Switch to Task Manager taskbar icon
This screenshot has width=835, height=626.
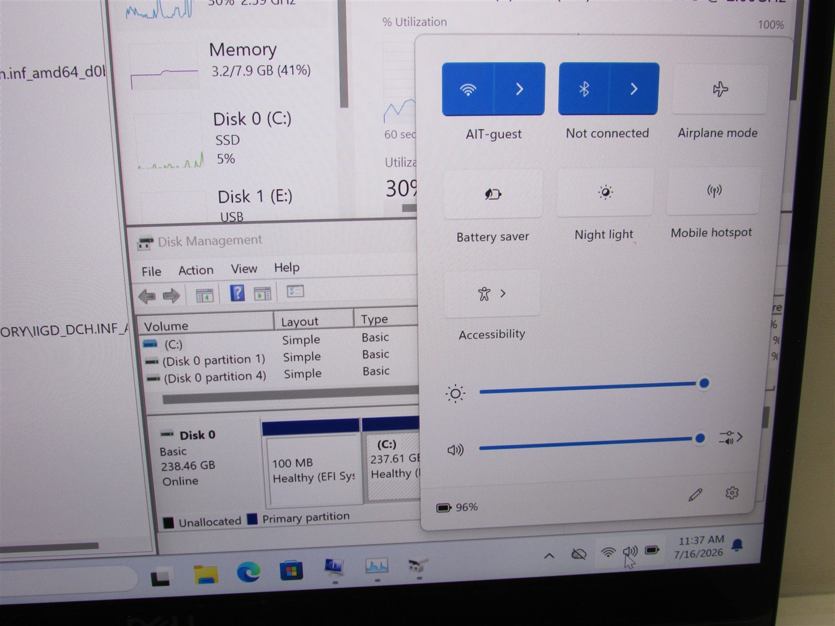click(377, 566)
